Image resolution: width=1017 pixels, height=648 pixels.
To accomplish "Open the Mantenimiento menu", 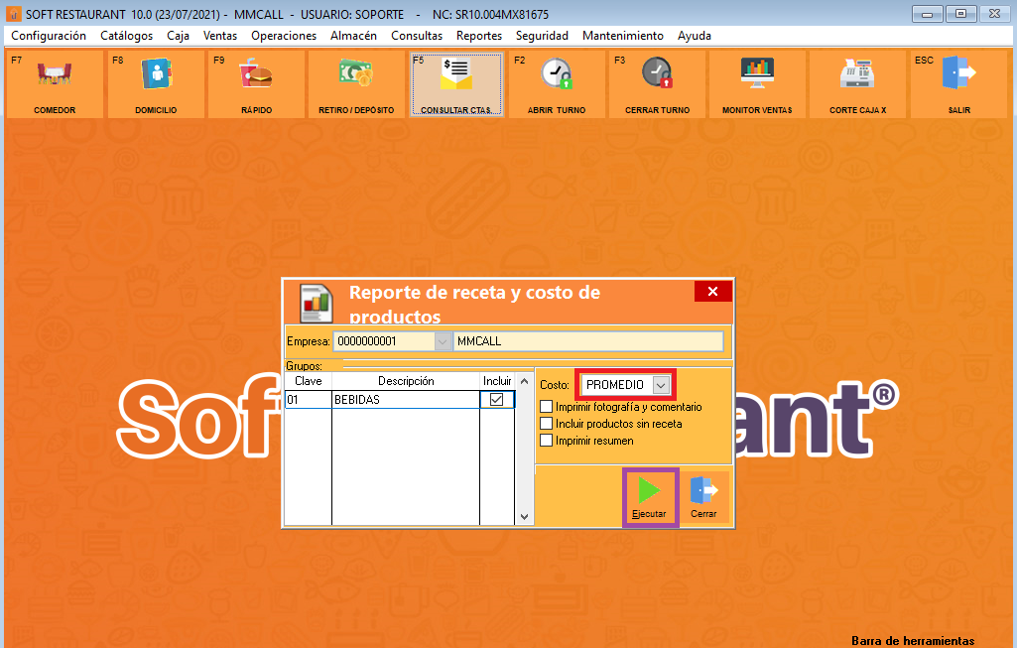I will pyautogui.click(x=623, y=36).
